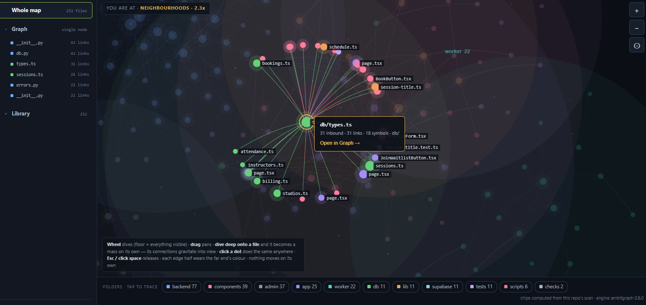This screenshot has width=646, height=305.
Task: Click the sessions.ts green node
Action: point(369,166)
